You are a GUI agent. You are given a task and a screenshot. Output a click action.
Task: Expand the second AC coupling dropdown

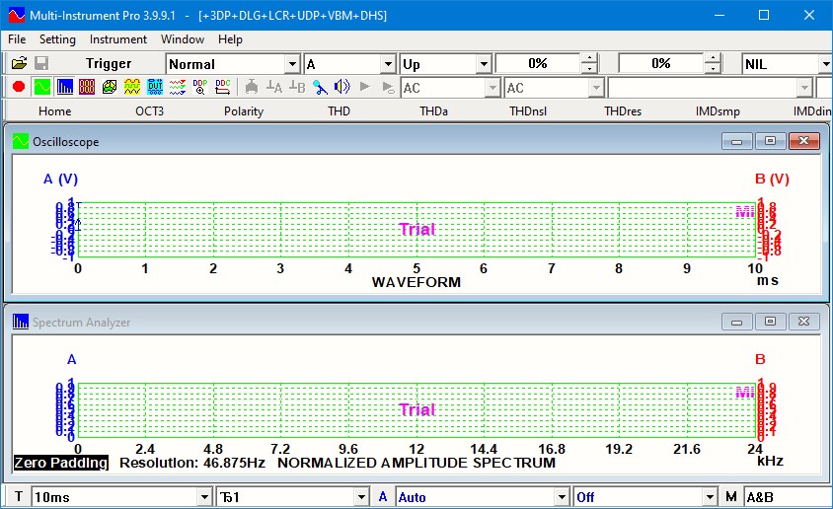[596, 88]
